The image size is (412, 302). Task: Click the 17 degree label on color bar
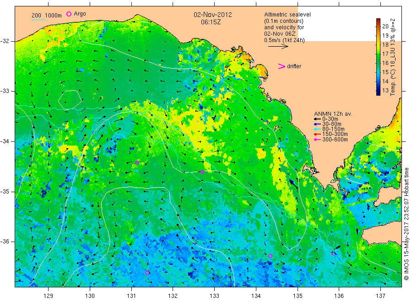click(385, 54)
